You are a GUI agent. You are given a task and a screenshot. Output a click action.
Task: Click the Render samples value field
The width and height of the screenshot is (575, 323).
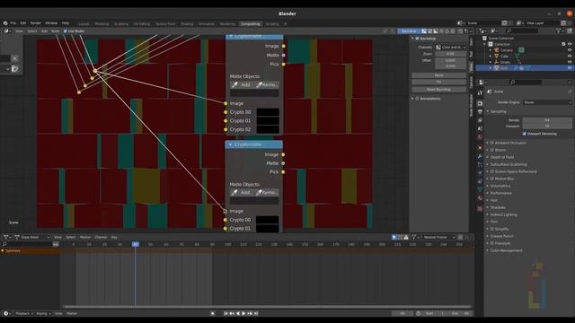(x=547, y=120)
